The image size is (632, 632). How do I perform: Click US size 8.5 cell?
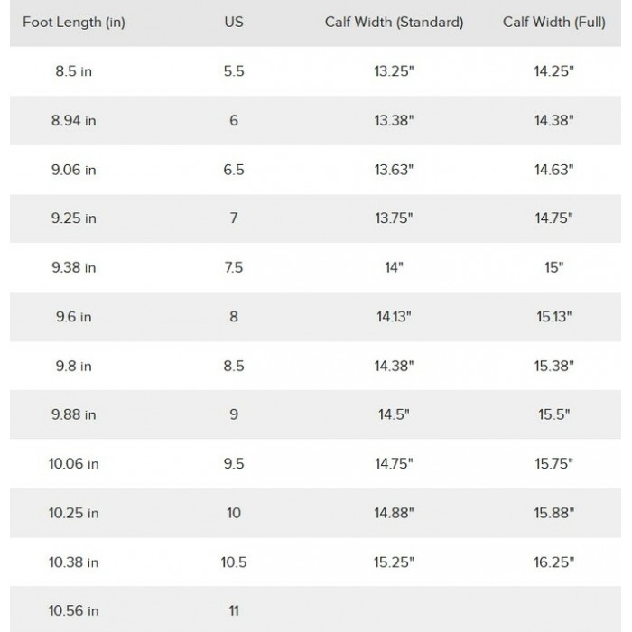234,366
